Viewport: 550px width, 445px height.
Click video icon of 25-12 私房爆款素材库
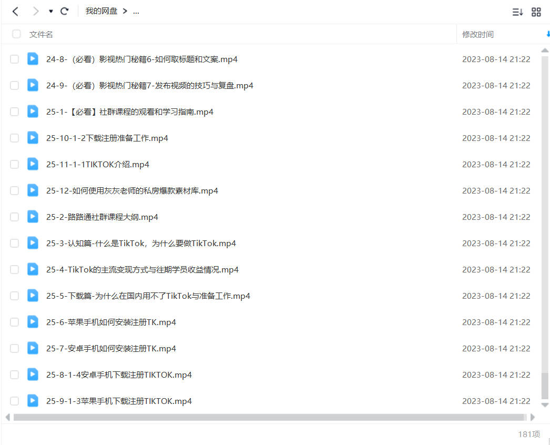click(x=33, y=190)
